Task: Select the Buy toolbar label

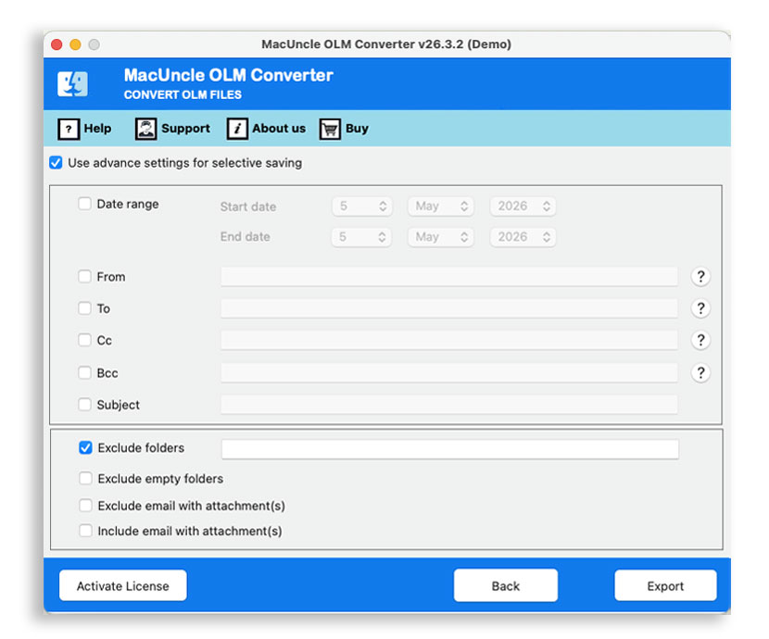Action: tap(357, 129)
